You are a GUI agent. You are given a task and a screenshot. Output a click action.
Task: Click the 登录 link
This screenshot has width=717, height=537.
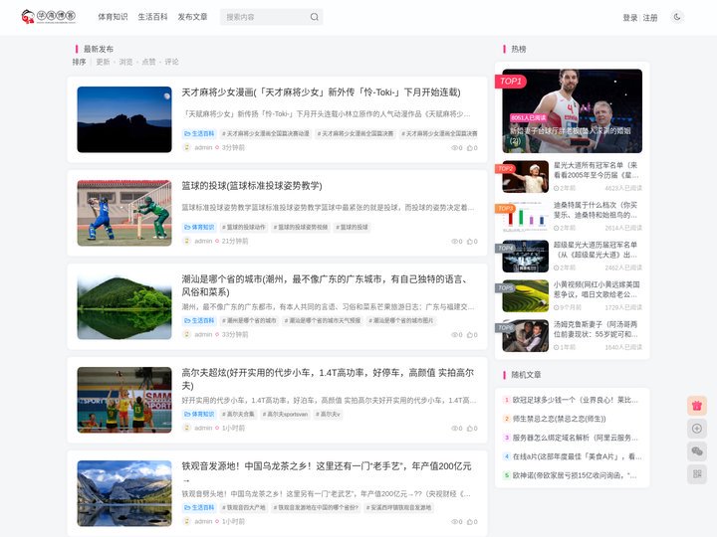tap(629, 18)
